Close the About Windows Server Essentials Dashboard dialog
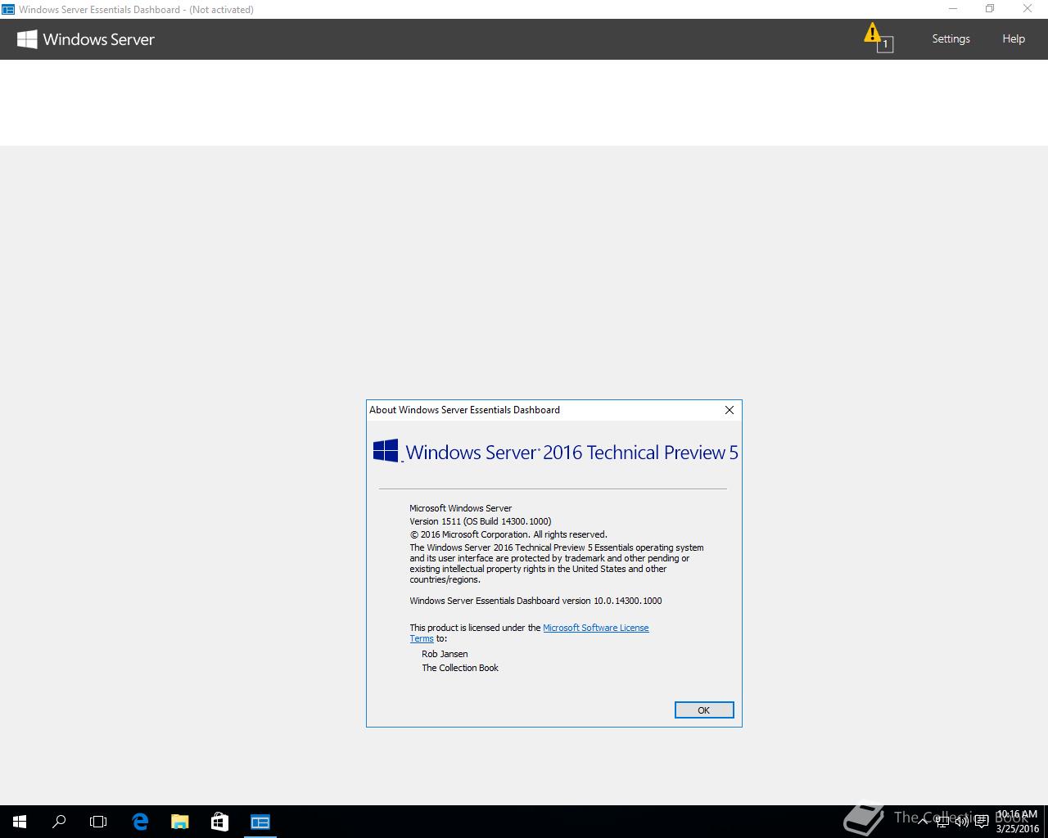The image size is (1048, 838). 729,410
